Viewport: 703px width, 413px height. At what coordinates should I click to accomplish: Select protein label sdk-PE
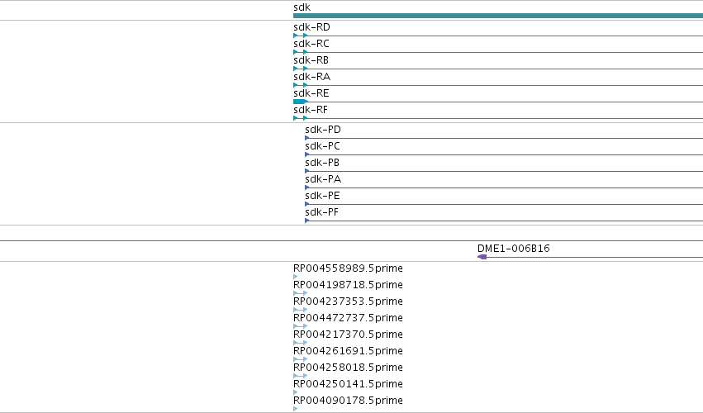click(x=322, y=196)
